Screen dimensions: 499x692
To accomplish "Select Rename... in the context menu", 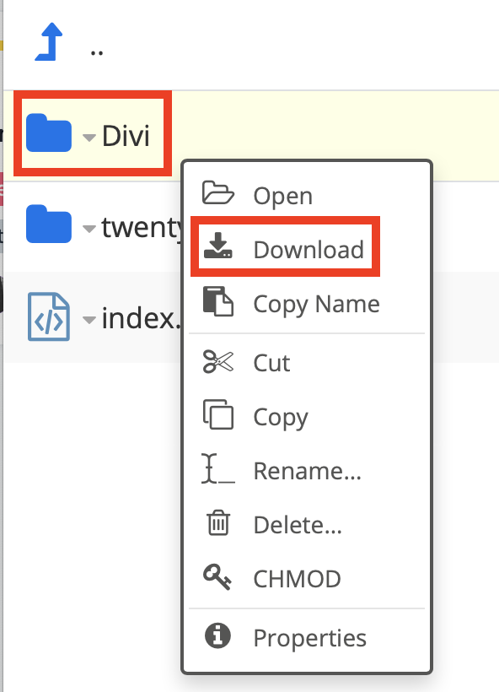I will (306, 470).
